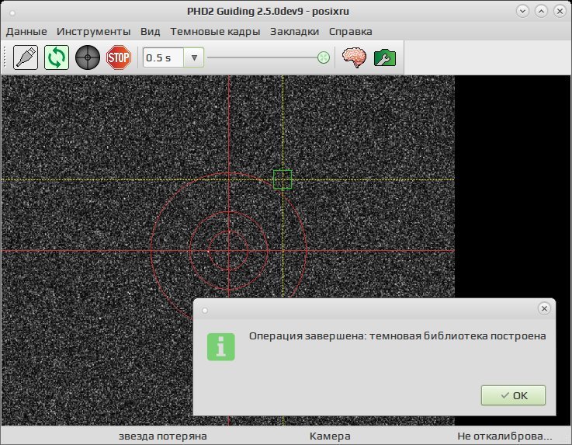This screenshot has height=445, width=572.
Task: Expand the 0.5 s exposure dropdown arrow
Action: (194, 57)
